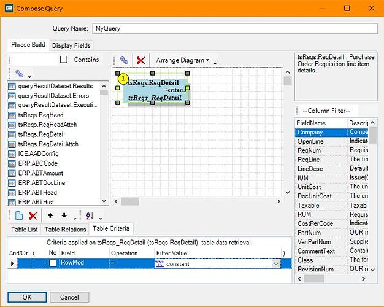The width and height of the screenshot is (384, 307).
Task: Select tsReqs.ReqHeadAttch in the table list
Action: click(47, 125)
